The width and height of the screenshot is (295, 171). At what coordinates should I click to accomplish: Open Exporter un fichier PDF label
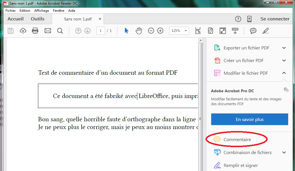click(246, 48)
